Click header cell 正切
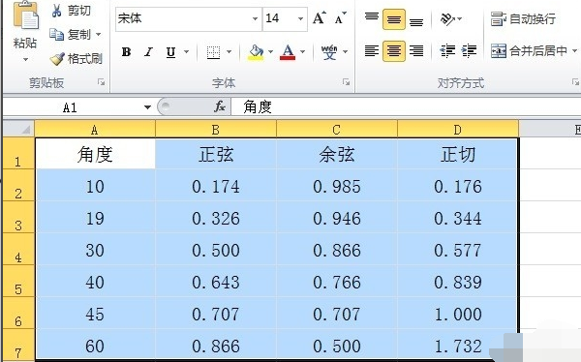 458,154
